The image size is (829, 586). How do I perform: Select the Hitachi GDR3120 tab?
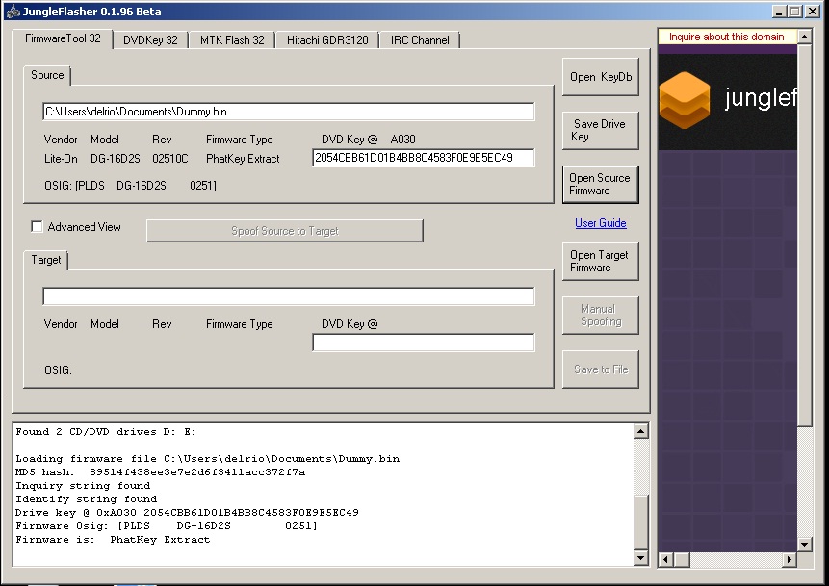(x=327, y=40)
